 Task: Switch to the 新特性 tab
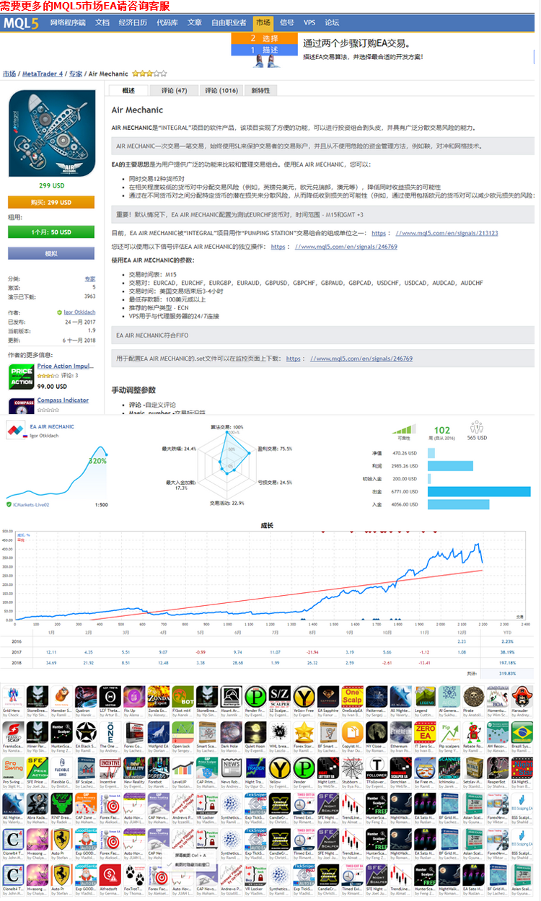coord(260,91)
